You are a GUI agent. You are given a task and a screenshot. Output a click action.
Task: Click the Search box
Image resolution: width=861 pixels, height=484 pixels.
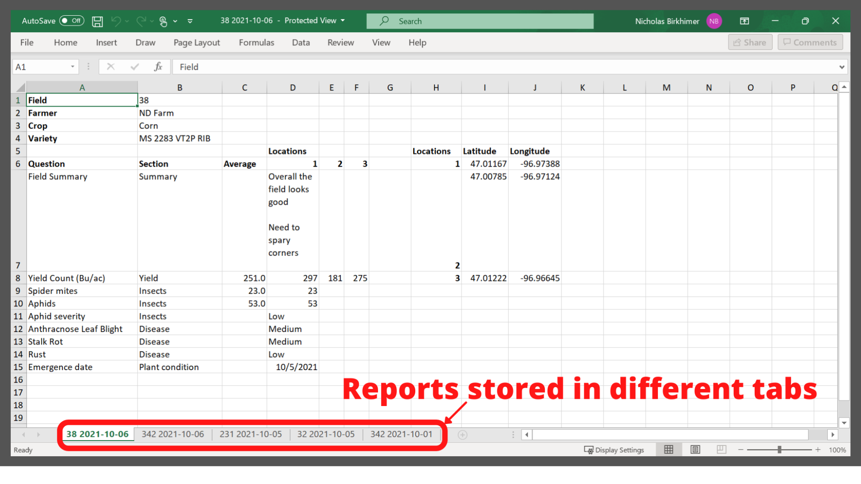tap(480, 21)
